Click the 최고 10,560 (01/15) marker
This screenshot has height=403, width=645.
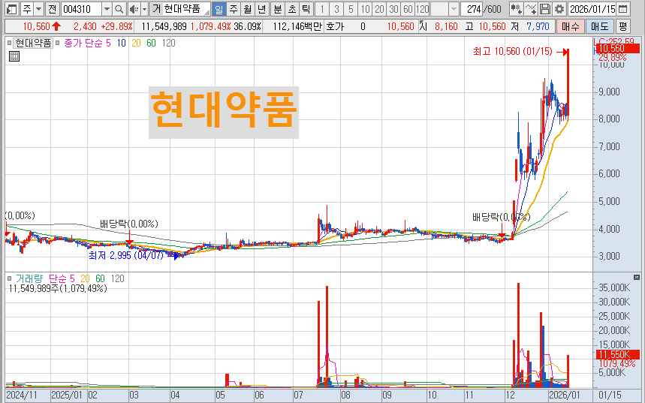coord(513,51)
